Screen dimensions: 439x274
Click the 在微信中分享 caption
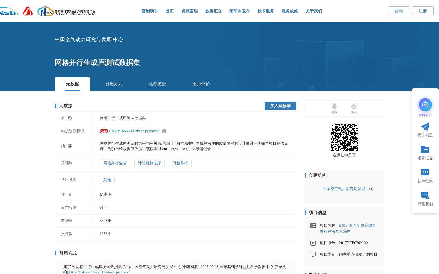coord(344,155)
